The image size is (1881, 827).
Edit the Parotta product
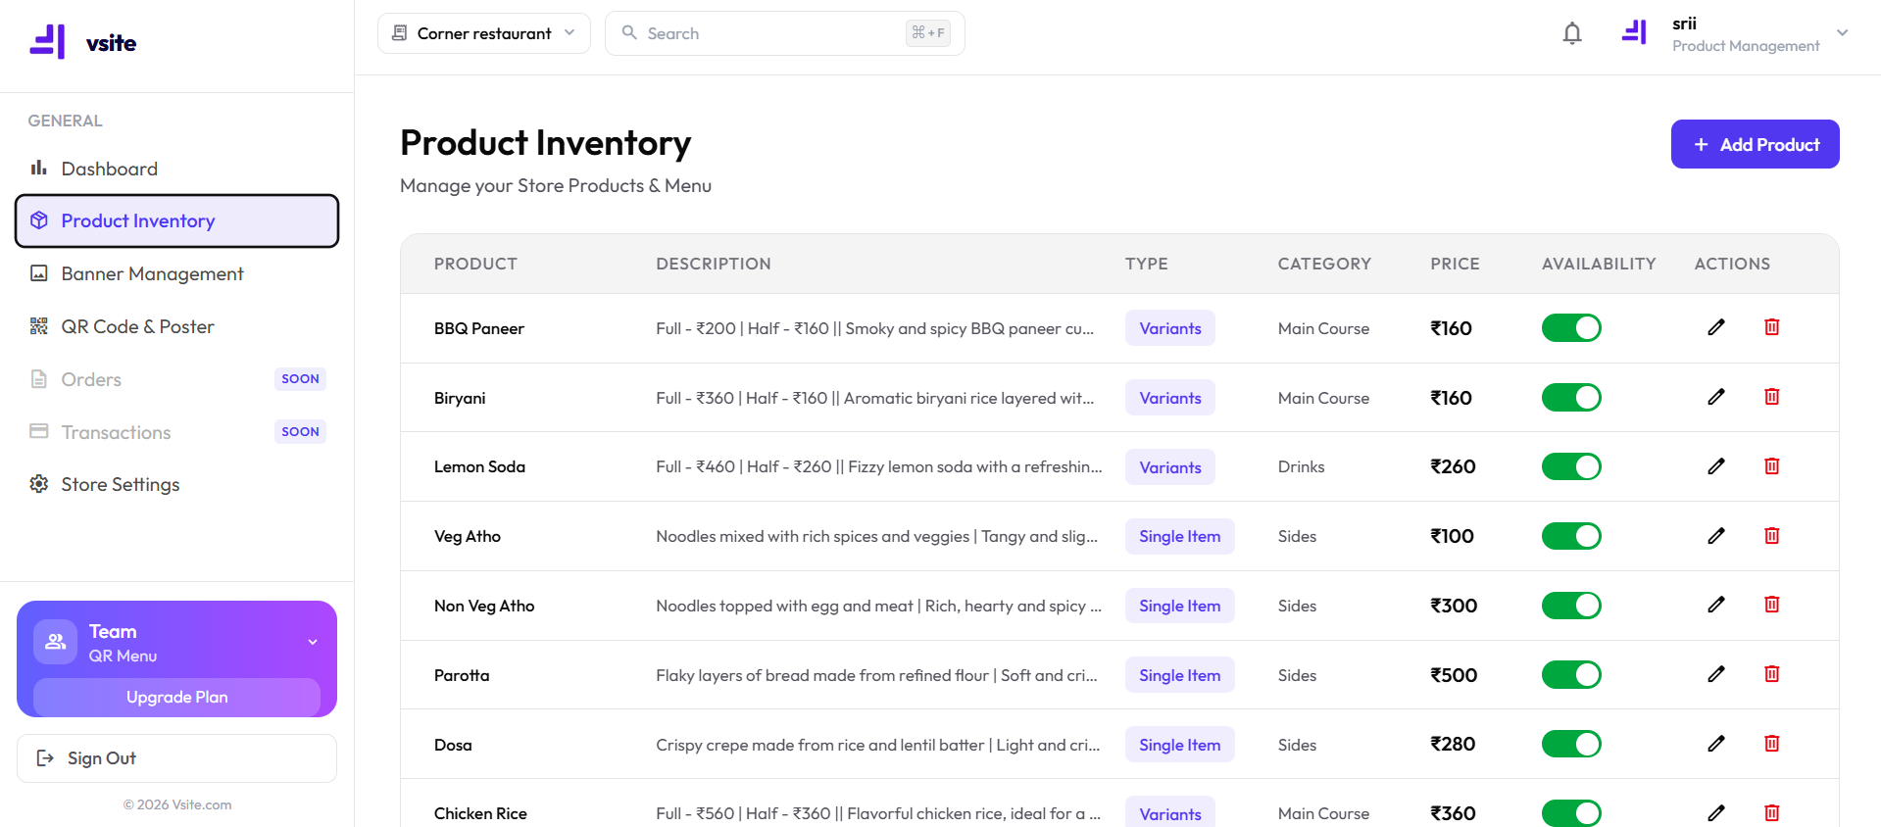(1716, 674)
